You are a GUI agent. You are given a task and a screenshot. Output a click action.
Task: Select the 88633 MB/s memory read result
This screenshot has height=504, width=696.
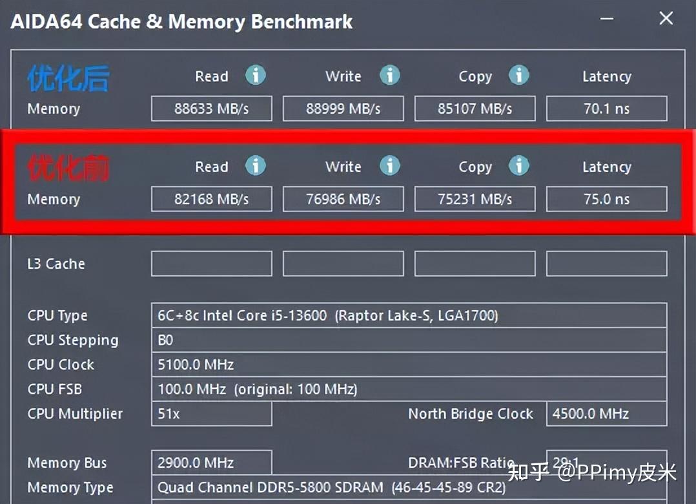(212, 109)
